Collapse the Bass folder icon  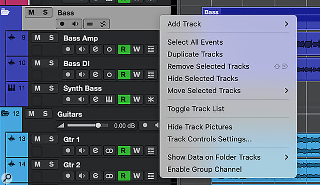[5, 12]
